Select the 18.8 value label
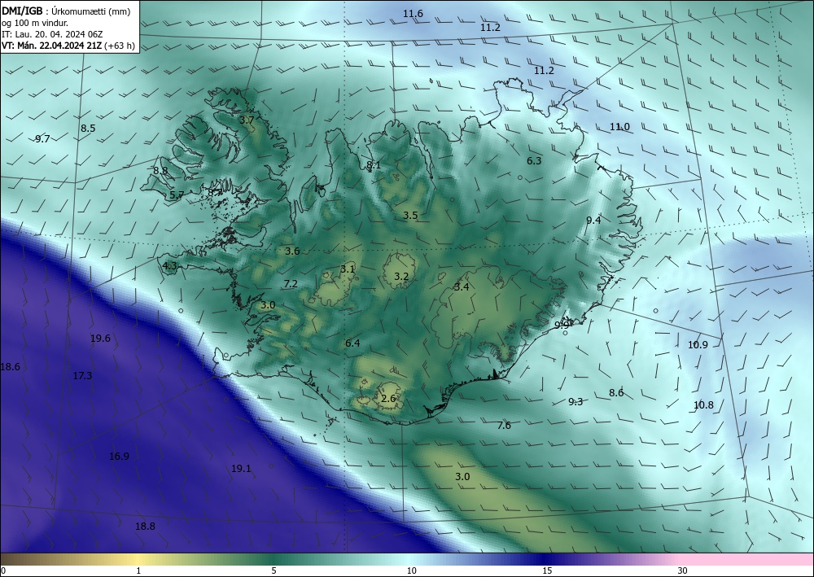Viewport: 814px width, 577px height. point(145,527)
